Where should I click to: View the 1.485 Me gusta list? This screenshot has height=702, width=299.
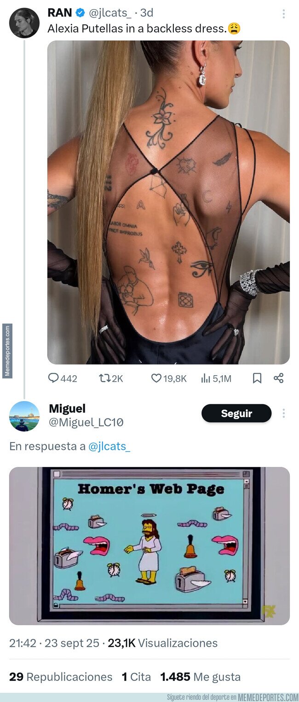pos(200,677)
